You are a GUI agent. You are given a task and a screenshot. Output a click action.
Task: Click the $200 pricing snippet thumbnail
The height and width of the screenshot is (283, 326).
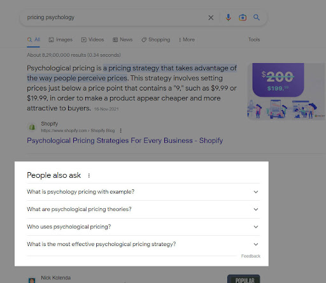point(287,91)
